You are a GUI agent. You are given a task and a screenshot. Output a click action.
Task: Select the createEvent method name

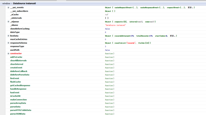(x=16, y=68)
